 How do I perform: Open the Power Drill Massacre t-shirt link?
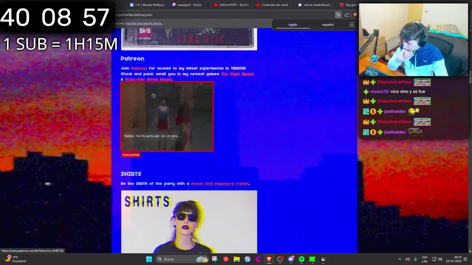pyautogui.click(x=220, y=184)
